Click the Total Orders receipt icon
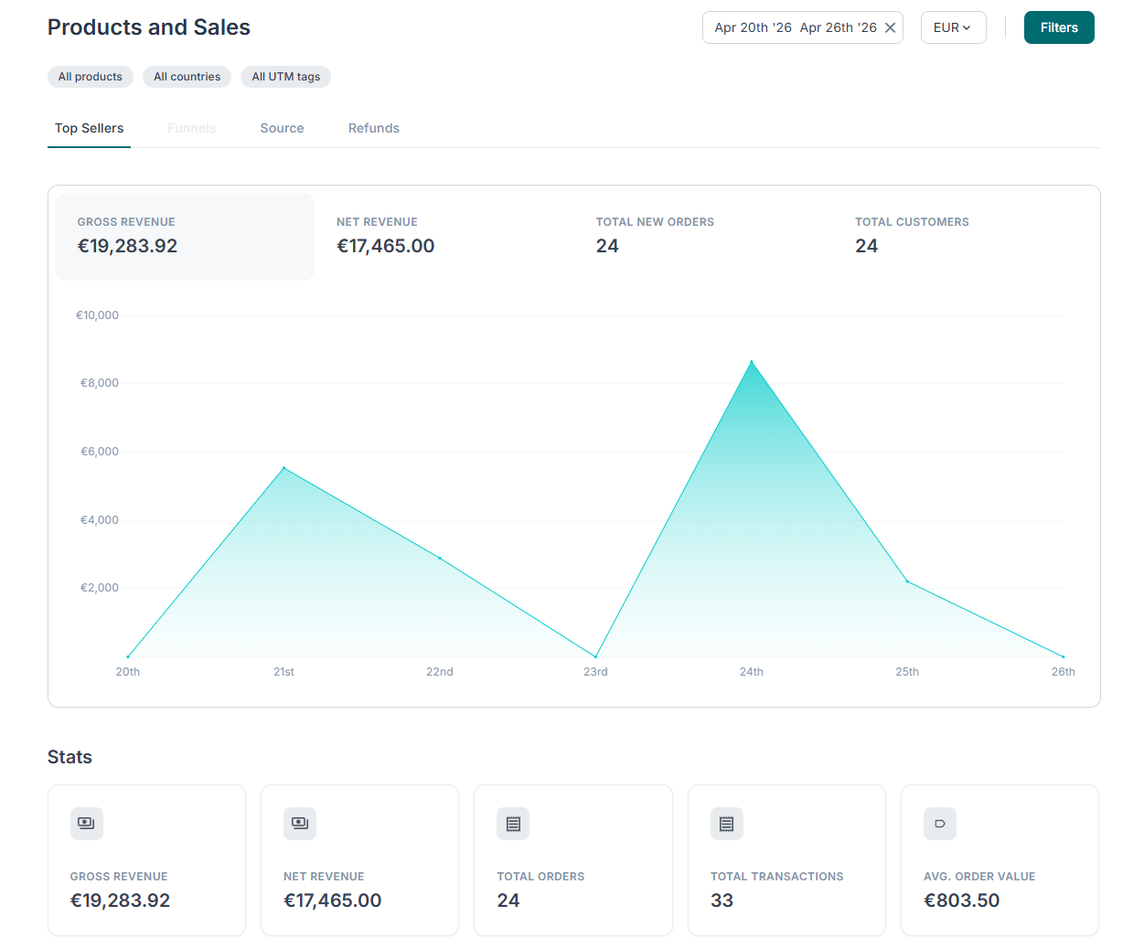This screenshot has height=948, width=1144. click(513, 824)
